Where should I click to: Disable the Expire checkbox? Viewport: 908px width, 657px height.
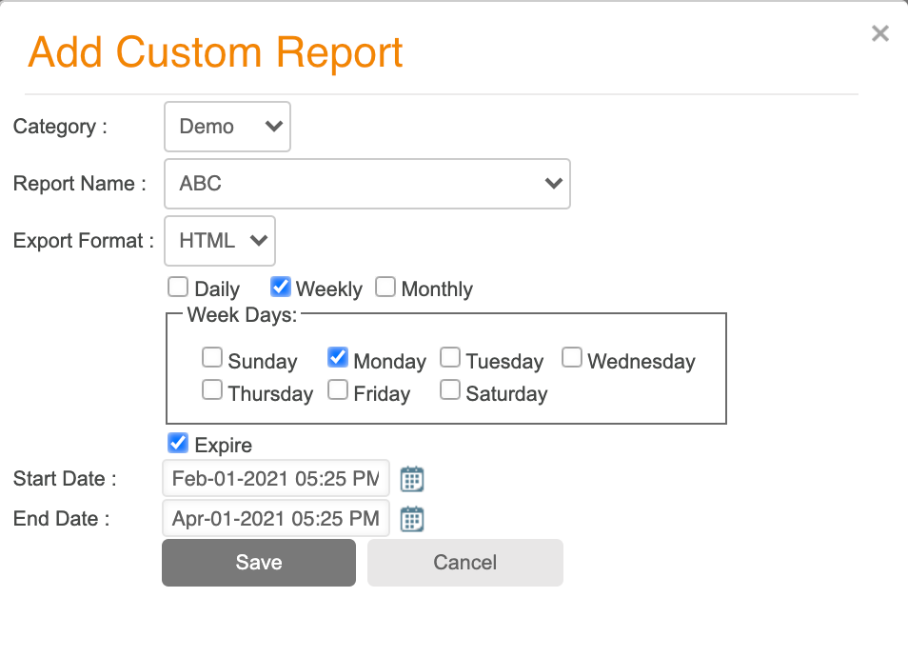pyautogui.click(x=178, y=442)
